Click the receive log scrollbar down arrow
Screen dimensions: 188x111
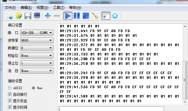(x=185, y=102)
